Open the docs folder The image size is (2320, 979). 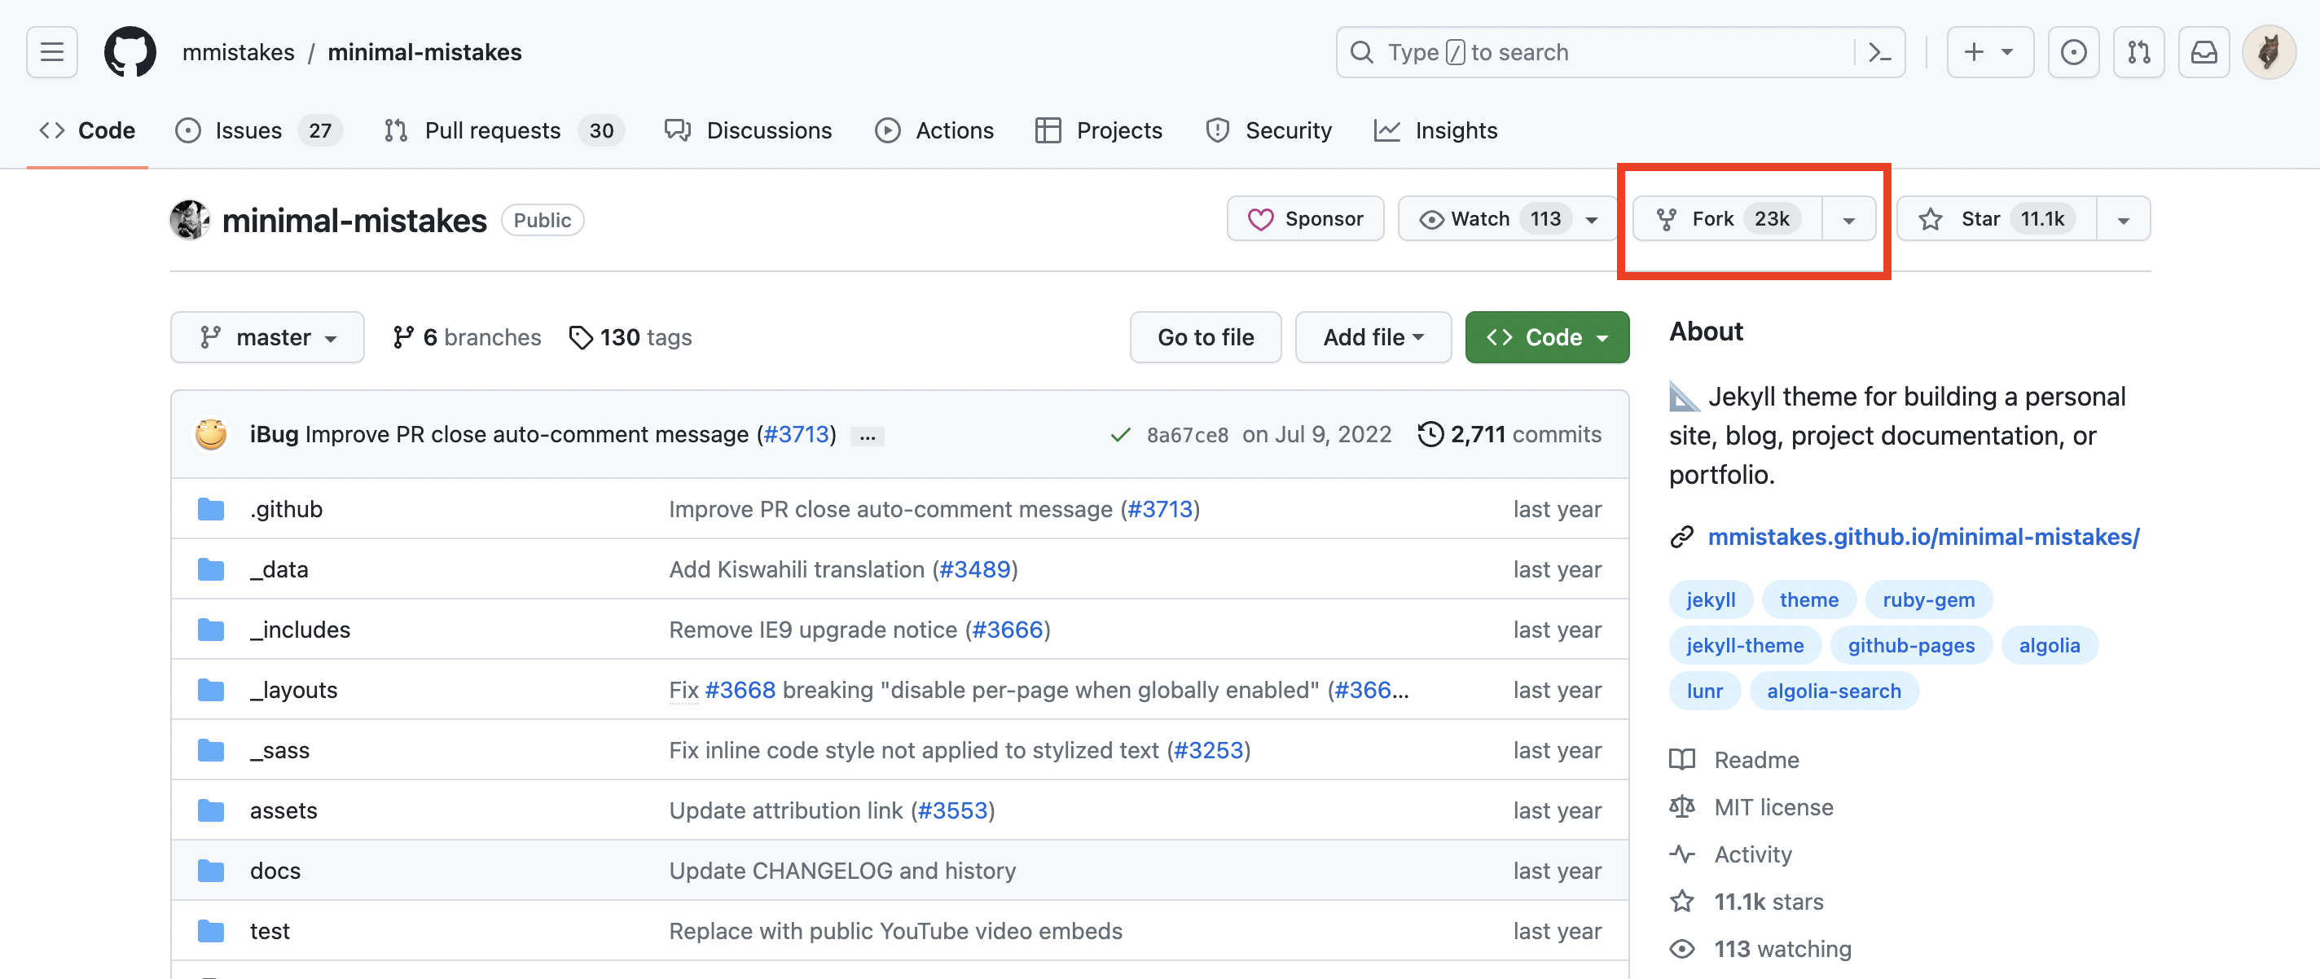275,871
